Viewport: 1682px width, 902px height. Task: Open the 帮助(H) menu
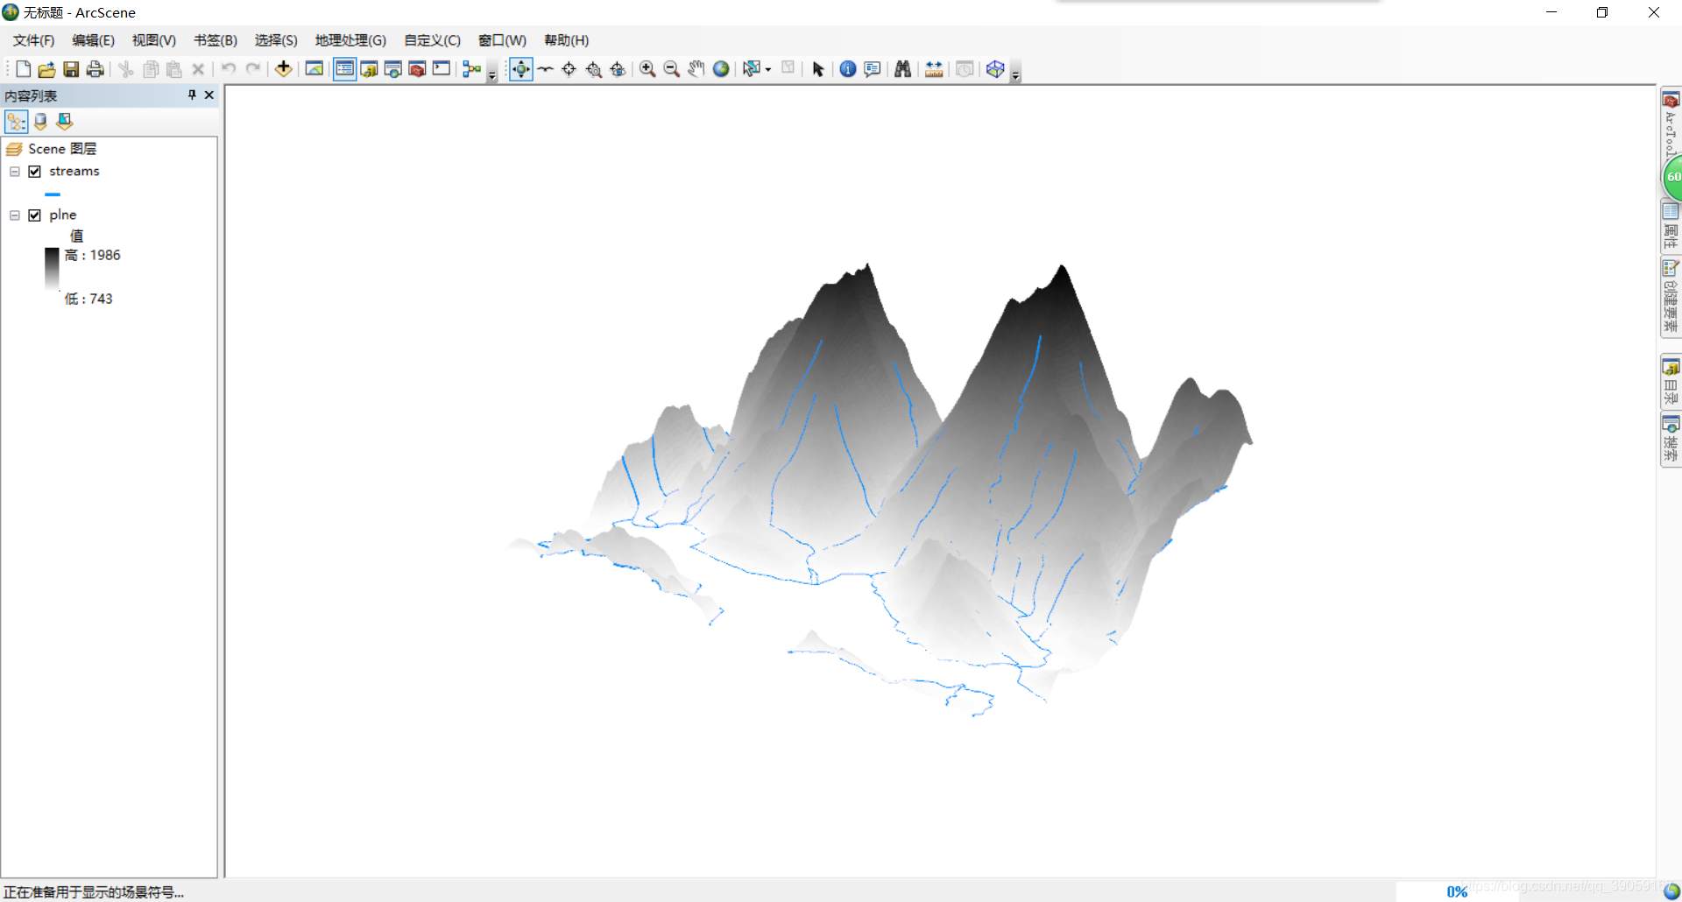tap(566, 40)
